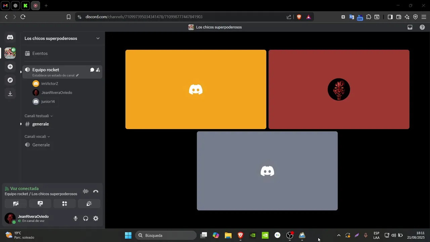Download Discord apps icon
The width and height of the screenshot is (430, 242).
(x=10, y=93)
